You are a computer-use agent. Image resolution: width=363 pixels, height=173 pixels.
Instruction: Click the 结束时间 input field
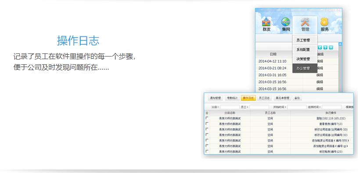point(331,107)
